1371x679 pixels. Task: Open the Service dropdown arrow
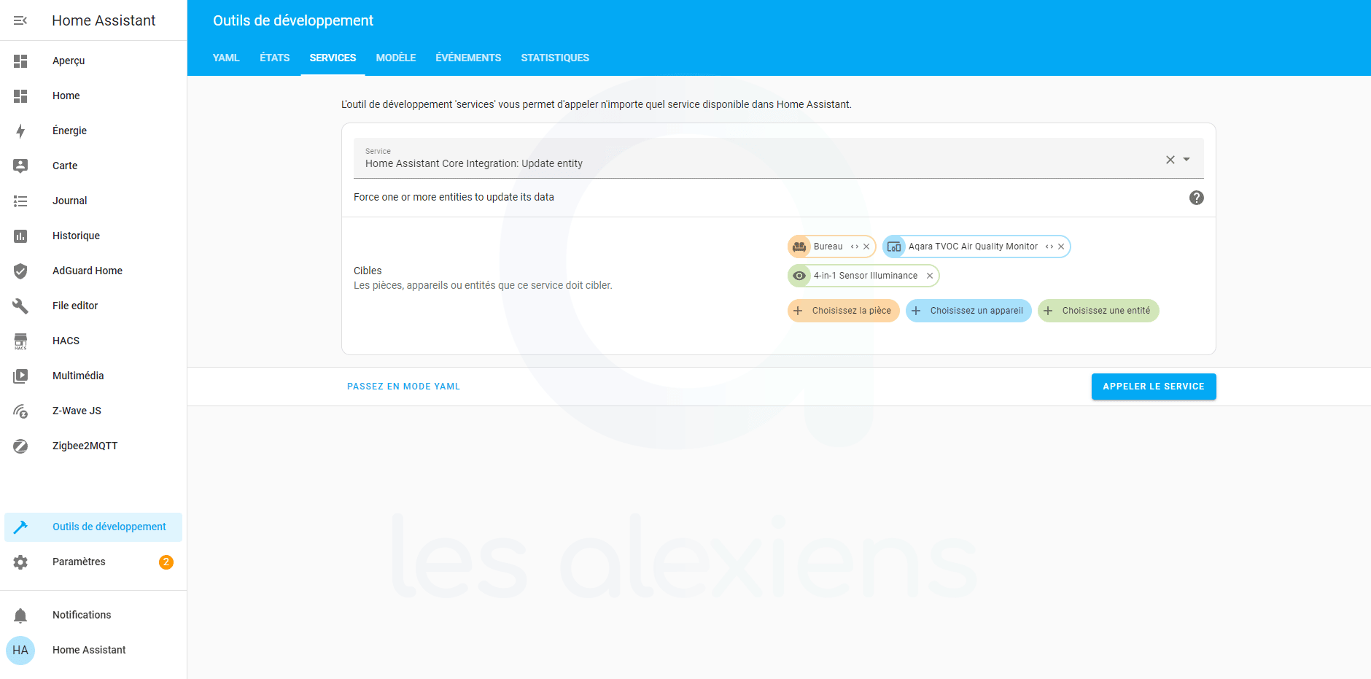click(1186, 160)
